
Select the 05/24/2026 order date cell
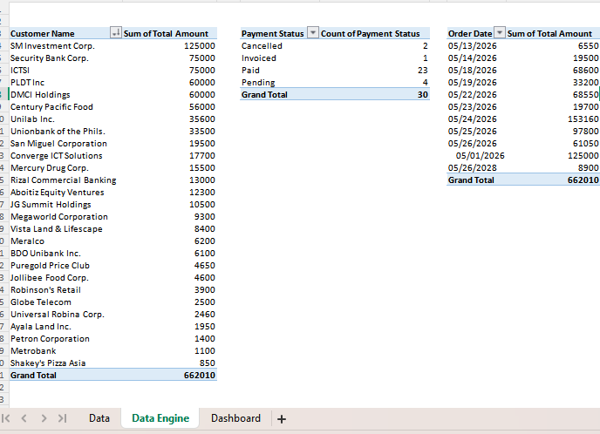(476, 119)
